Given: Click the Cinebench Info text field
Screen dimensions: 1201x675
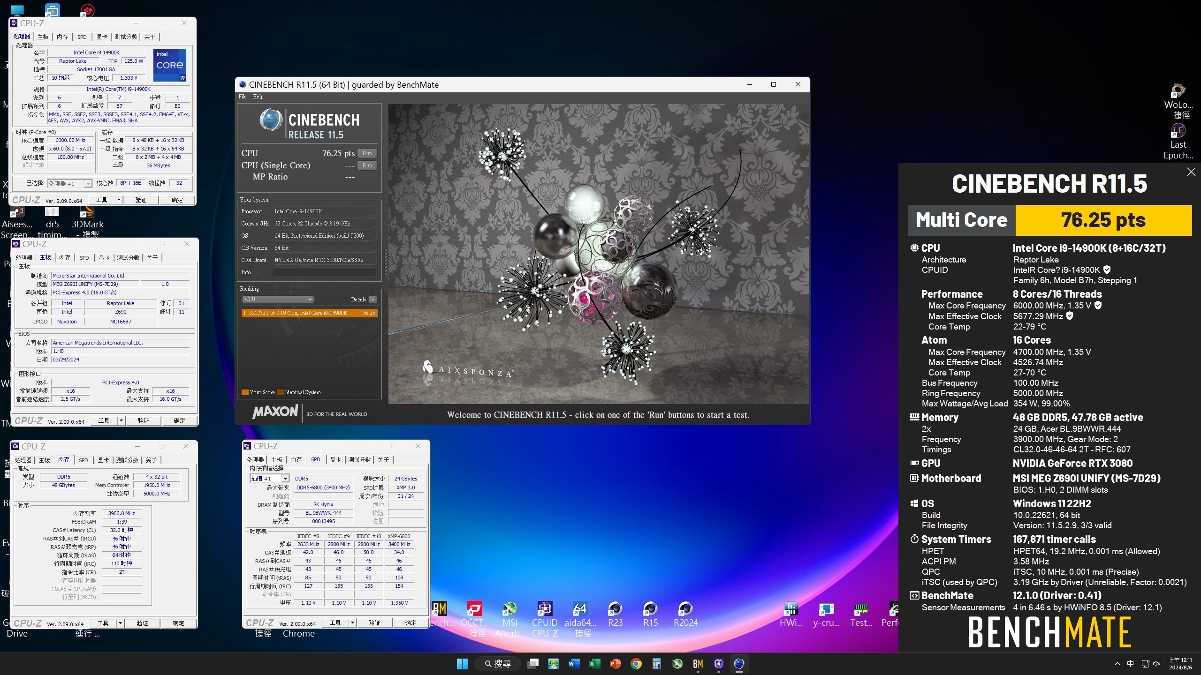Looking at the screenshot, I should coord(325,272).
